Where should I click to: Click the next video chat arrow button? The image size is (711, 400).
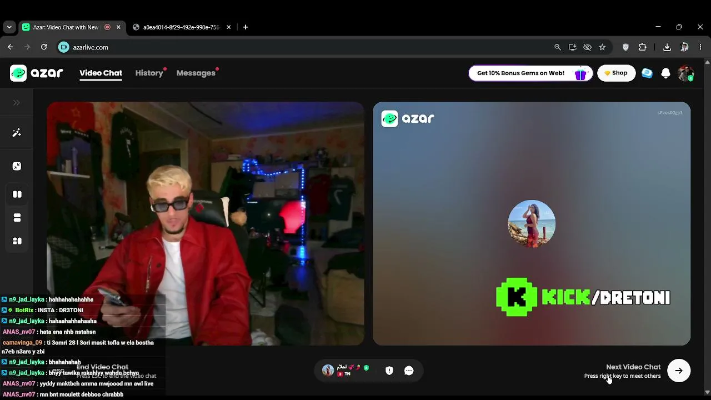click(679, 371)
